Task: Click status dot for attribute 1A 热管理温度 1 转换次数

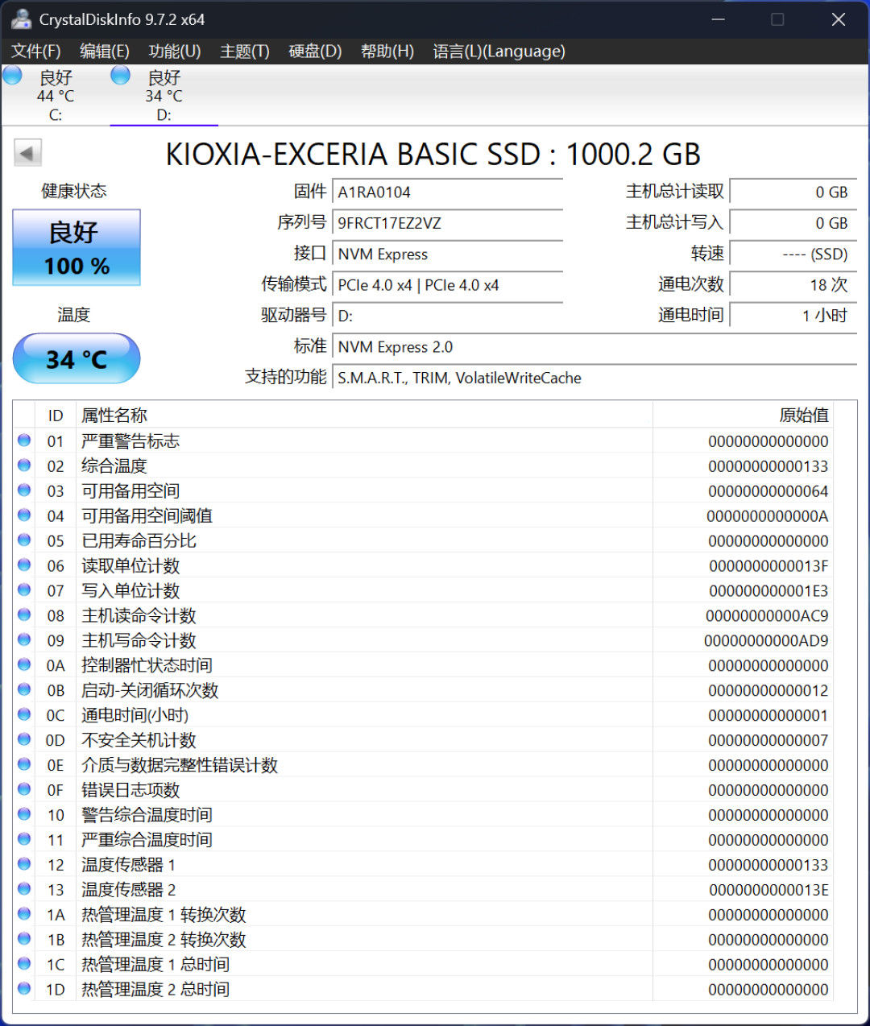Action: pyautogui.click(x=24, y=914)
